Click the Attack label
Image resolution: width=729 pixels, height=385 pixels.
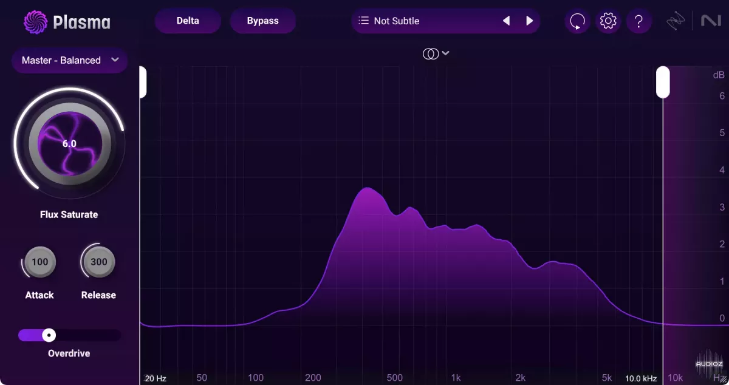coord(39,295)
